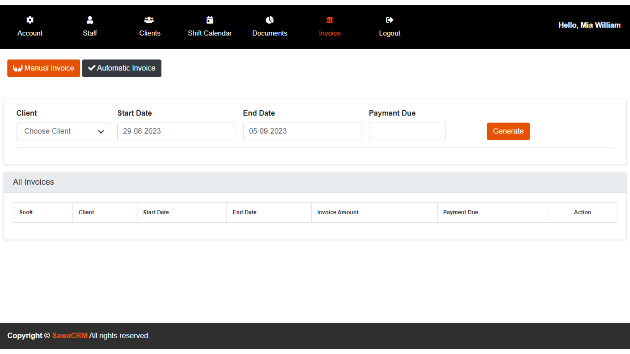Click the Account gear icon

(x=30, y=20)
